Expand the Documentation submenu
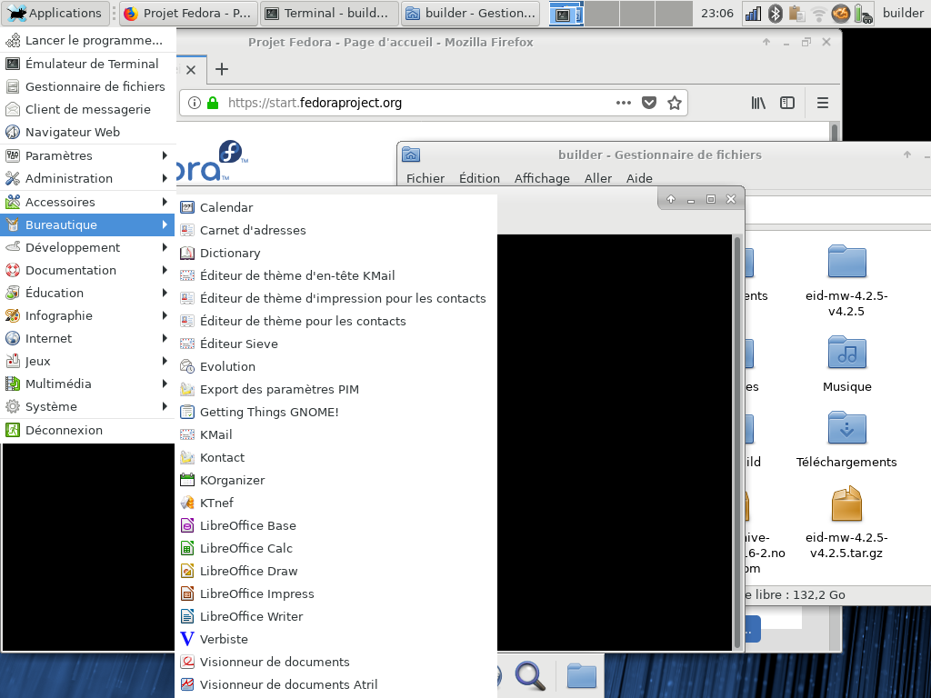Screen dimensions: 931x698 click(x=88, y=270)
